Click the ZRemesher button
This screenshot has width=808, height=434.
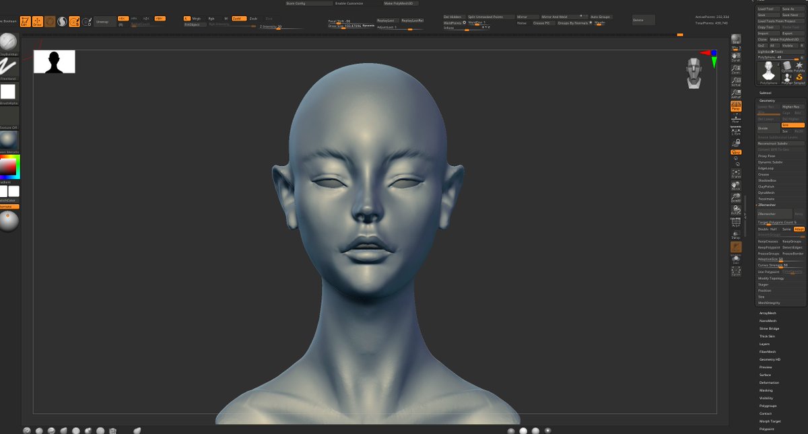tap(774, 214)
